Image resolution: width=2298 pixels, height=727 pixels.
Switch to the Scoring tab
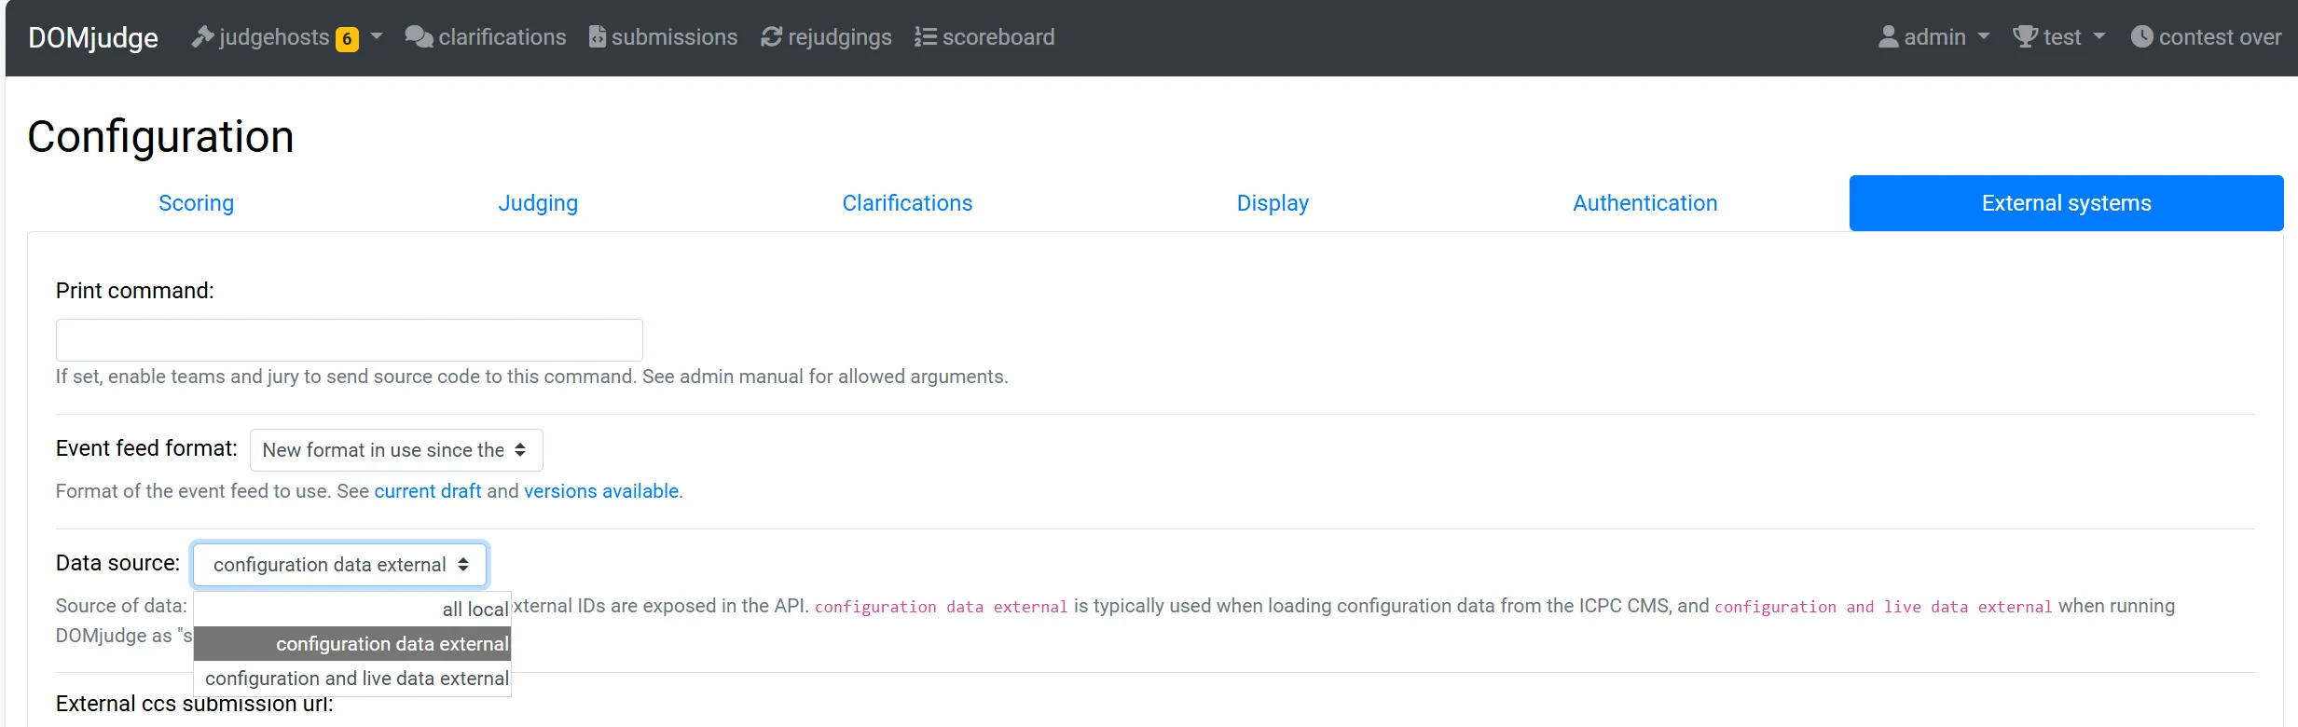click(x=196, y=203)
